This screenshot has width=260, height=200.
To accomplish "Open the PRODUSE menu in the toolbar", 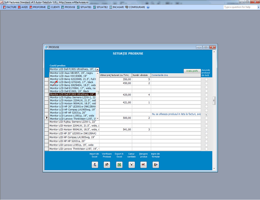I will 68,7.
